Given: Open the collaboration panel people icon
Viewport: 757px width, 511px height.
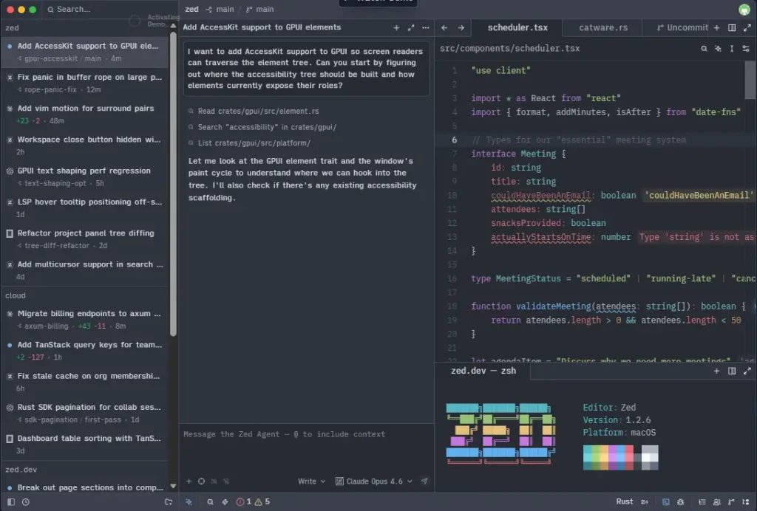Looking at the screenshot, I should click(717, 502).
